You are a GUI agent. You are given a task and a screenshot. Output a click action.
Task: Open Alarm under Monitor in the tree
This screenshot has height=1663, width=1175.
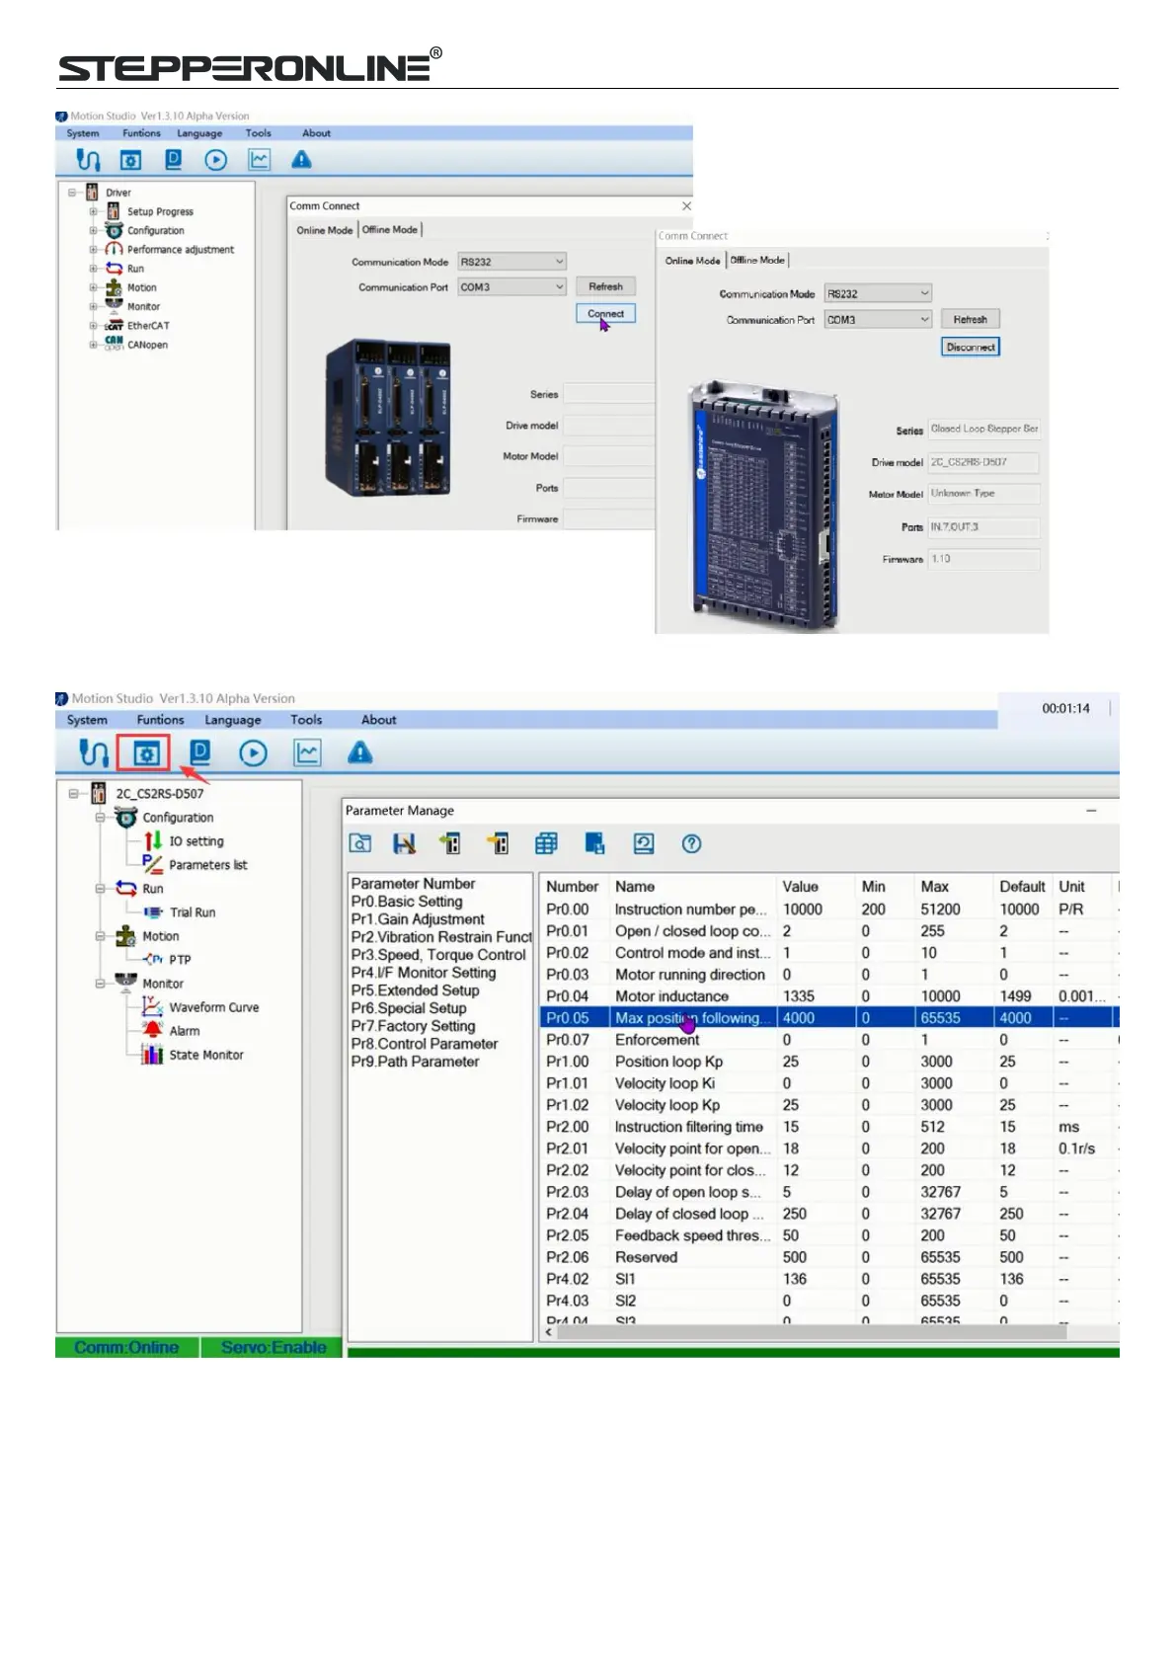(x=184, y=1031)
